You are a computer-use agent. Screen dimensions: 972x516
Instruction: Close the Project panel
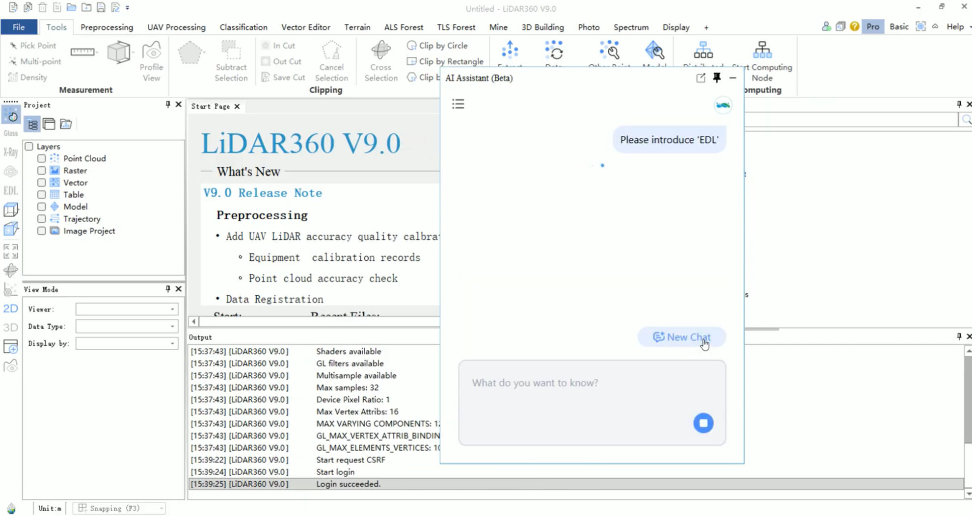[179, 104]
